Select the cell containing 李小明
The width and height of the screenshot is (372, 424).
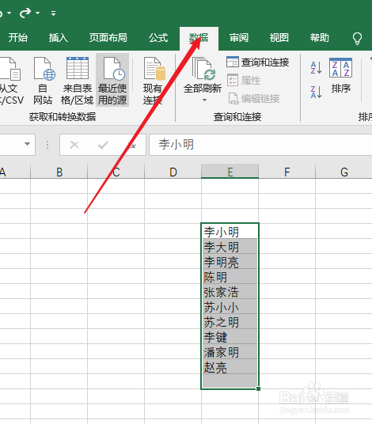[230, 231]
